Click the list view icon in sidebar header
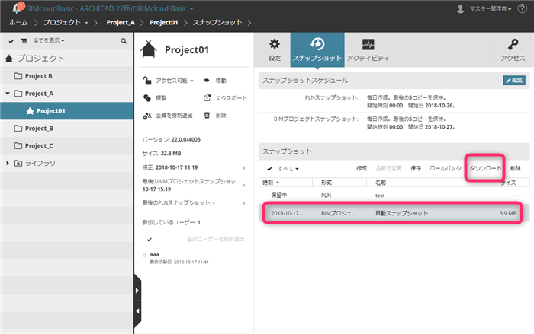534x334 pixels. pos(24,41)
